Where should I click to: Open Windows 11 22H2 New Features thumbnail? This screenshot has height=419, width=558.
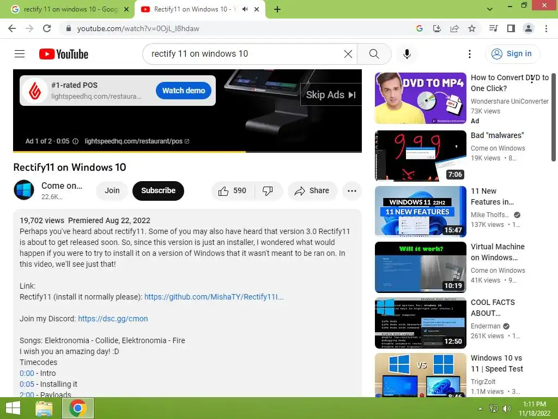[420, 212]
